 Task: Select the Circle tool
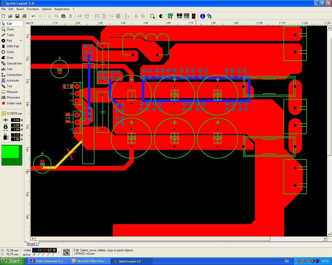pos(12,52)
